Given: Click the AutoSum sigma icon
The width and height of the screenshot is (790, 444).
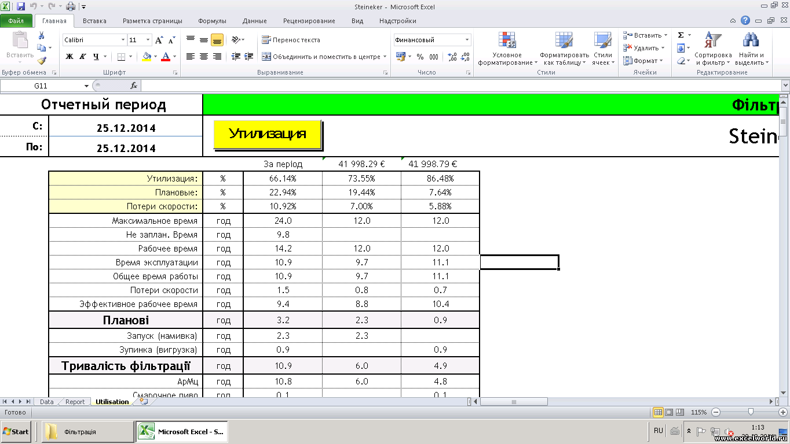Looking at the screenshot, I should coord(681,35).
